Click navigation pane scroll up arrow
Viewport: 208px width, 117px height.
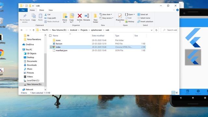coord(45,35)
